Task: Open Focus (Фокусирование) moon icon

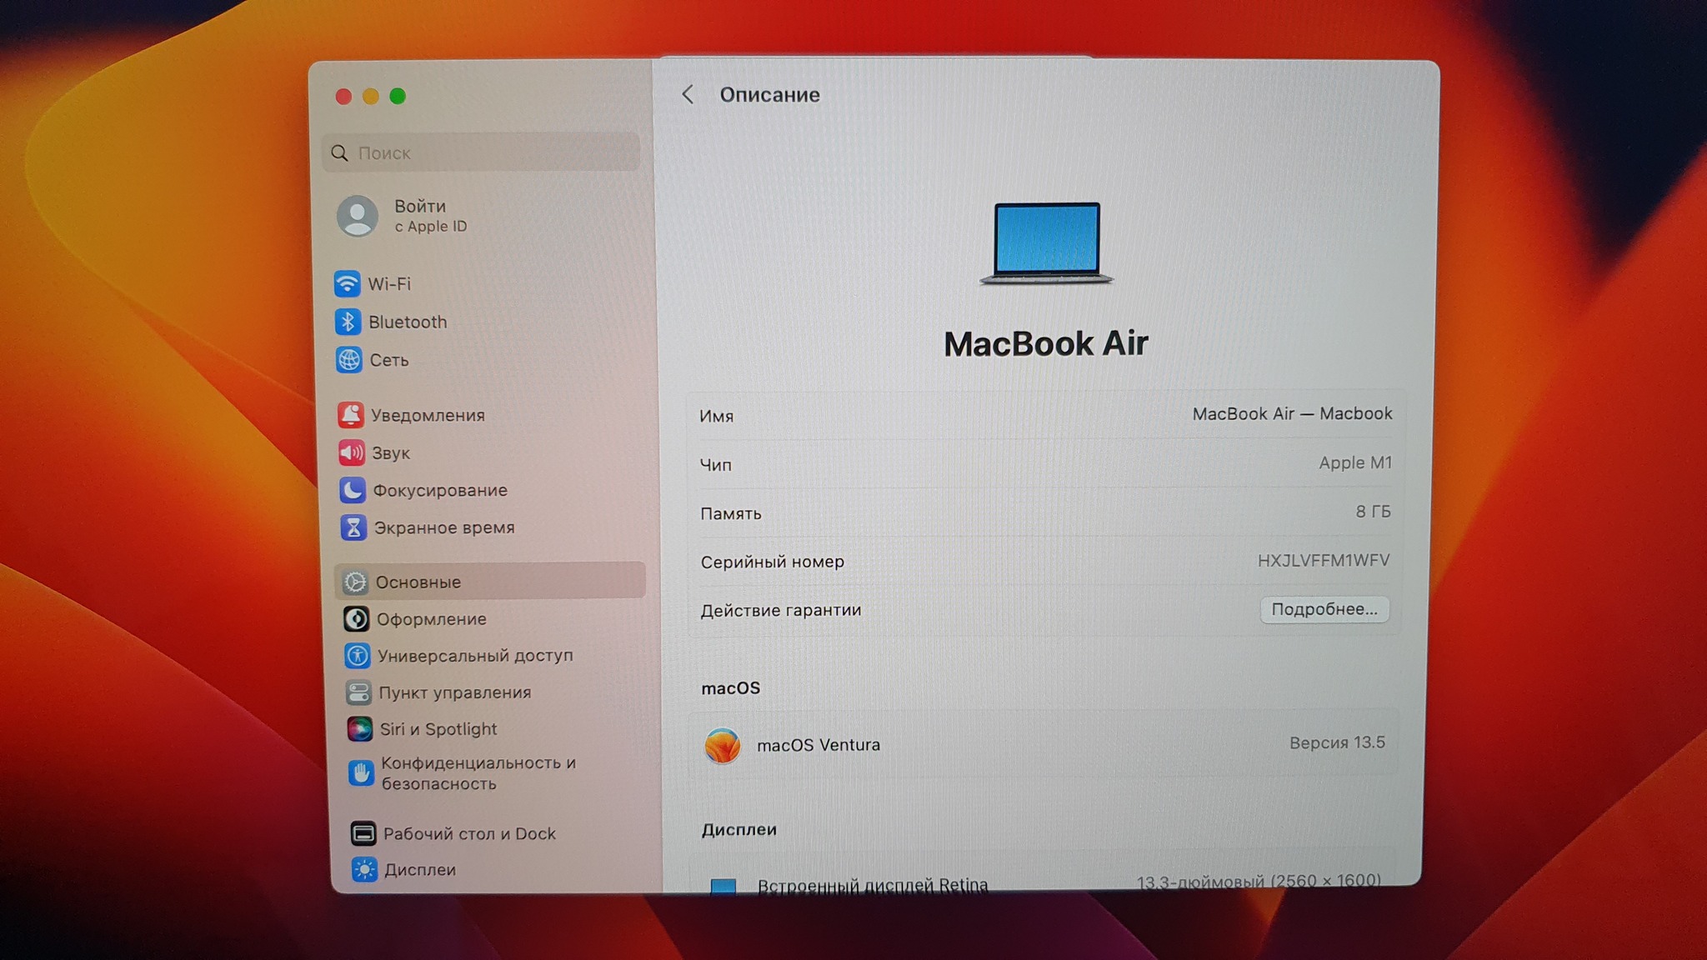Action: coord(352,490)
